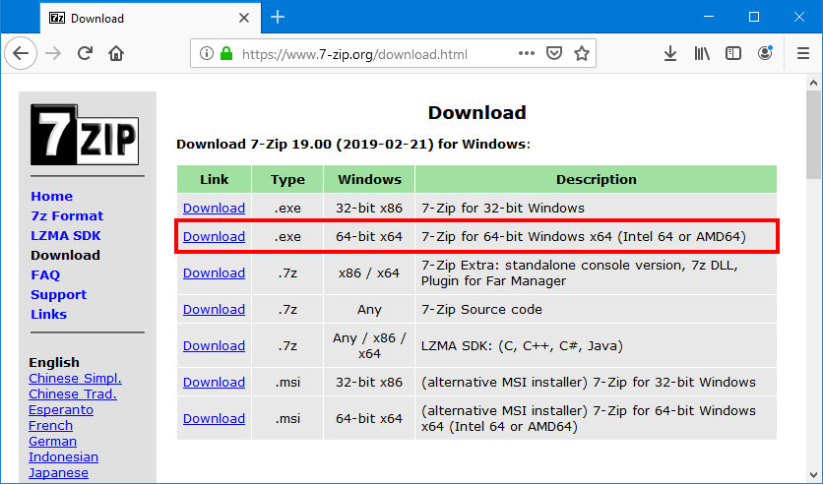Download the 7-Zip Source code archive

click(x=214, y=309)
